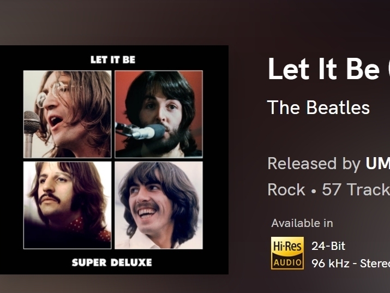Click cover photo of man with round glasses
Viewport: 390px width, 293px height.
tap(67, 114)
